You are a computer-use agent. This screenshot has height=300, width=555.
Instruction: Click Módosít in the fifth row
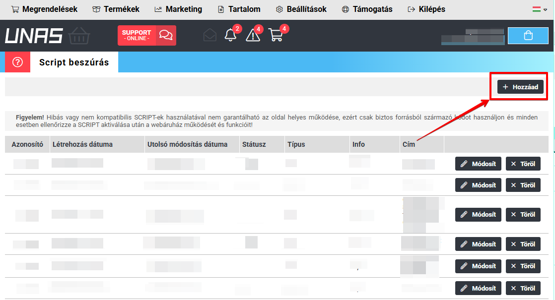click(x=478, y=266)
